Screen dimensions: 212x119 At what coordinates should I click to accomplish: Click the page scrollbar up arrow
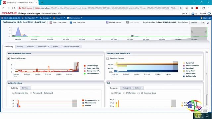207,51
